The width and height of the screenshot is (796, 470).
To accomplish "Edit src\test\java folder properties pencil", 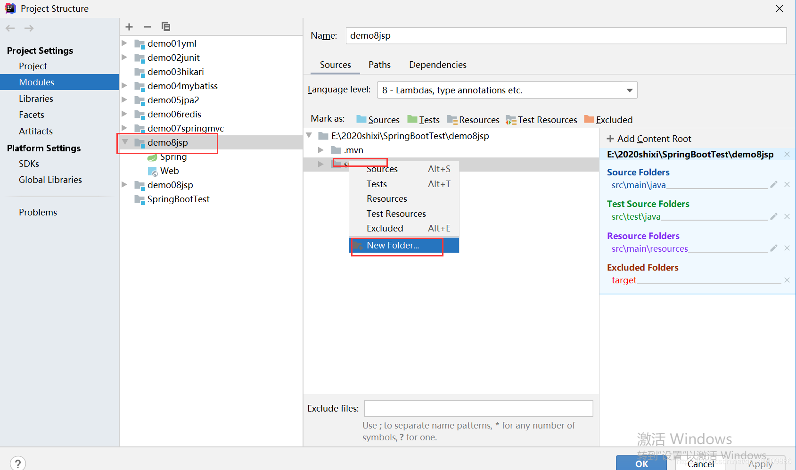I will pyautogui.click(x=774, y=216).
